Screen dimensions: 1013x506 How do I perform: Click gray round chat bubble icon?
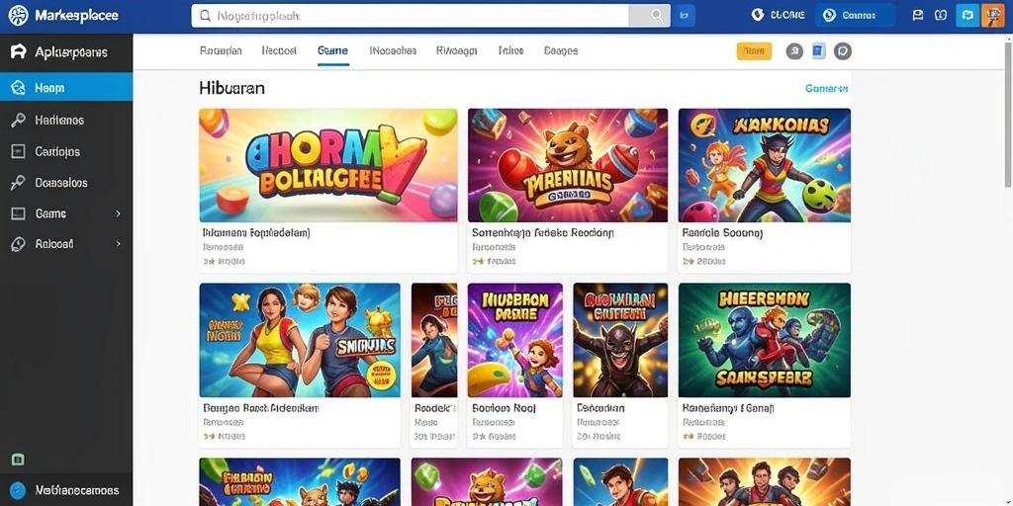click(843, 51)
